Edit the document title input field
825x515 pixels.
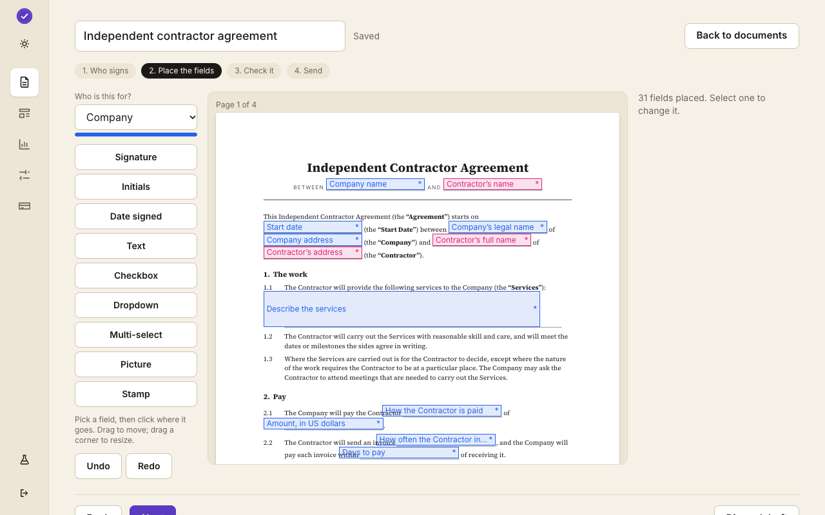210,36
